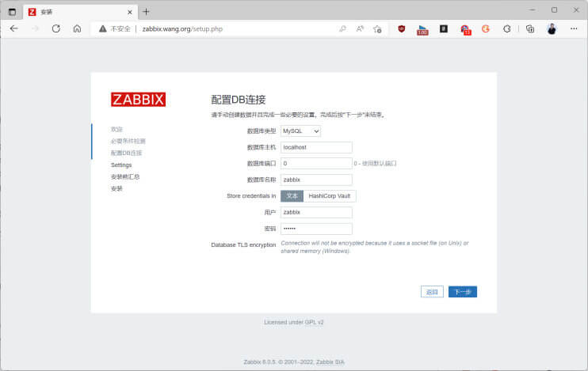Select 安装前汇总 step in sidebar
Image resolution: width=588 pixels, height=371 pixels.
pyautogui.click(x=125, y=176)
